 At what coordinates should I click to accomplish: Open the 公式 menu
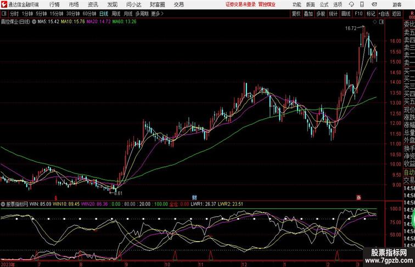tap(324, 4)
